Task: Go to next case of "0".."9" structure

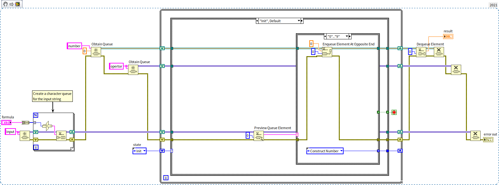Action: [350, 36]
